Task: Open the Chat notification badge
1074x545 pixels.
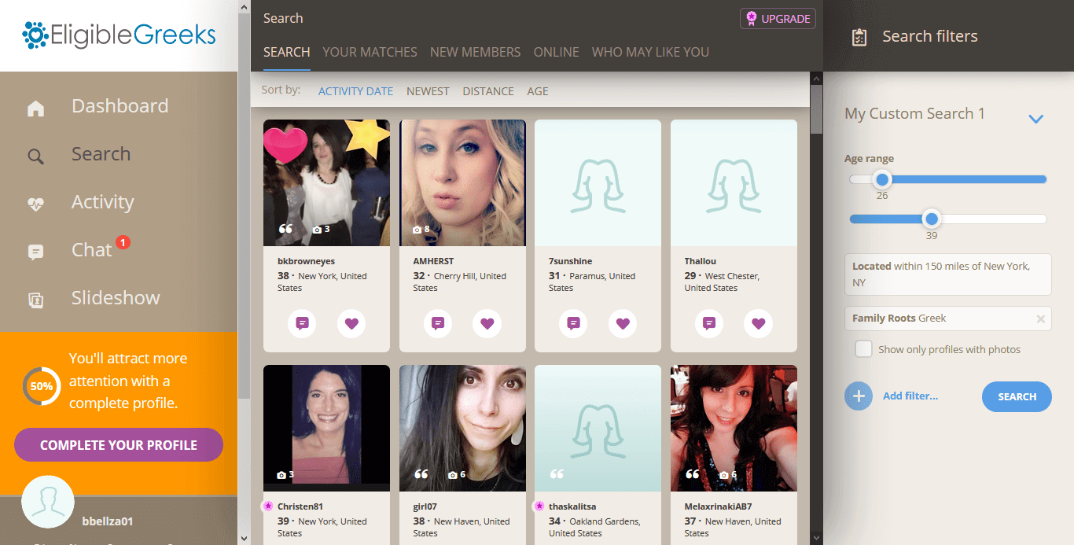Action: coord(123,242)
